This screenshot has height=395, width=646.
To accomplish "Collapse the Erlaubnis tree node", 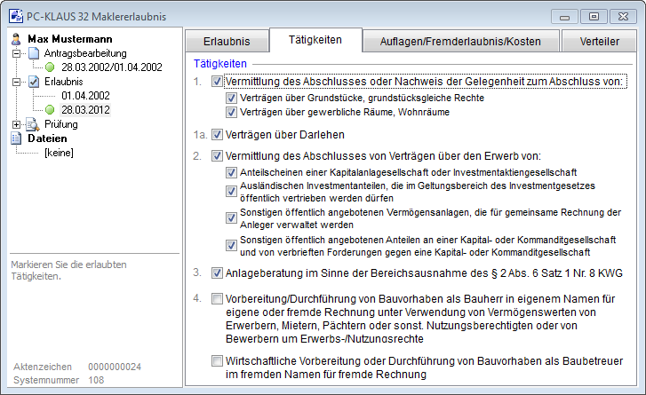I will click(x=18, y=81).
